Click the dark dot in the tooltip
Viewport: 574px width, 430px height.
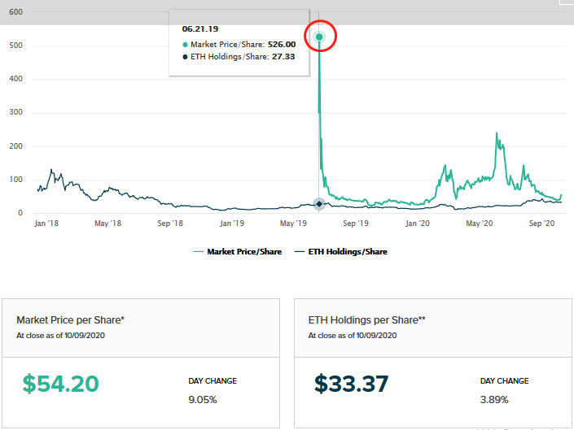(x=186, y=59)
